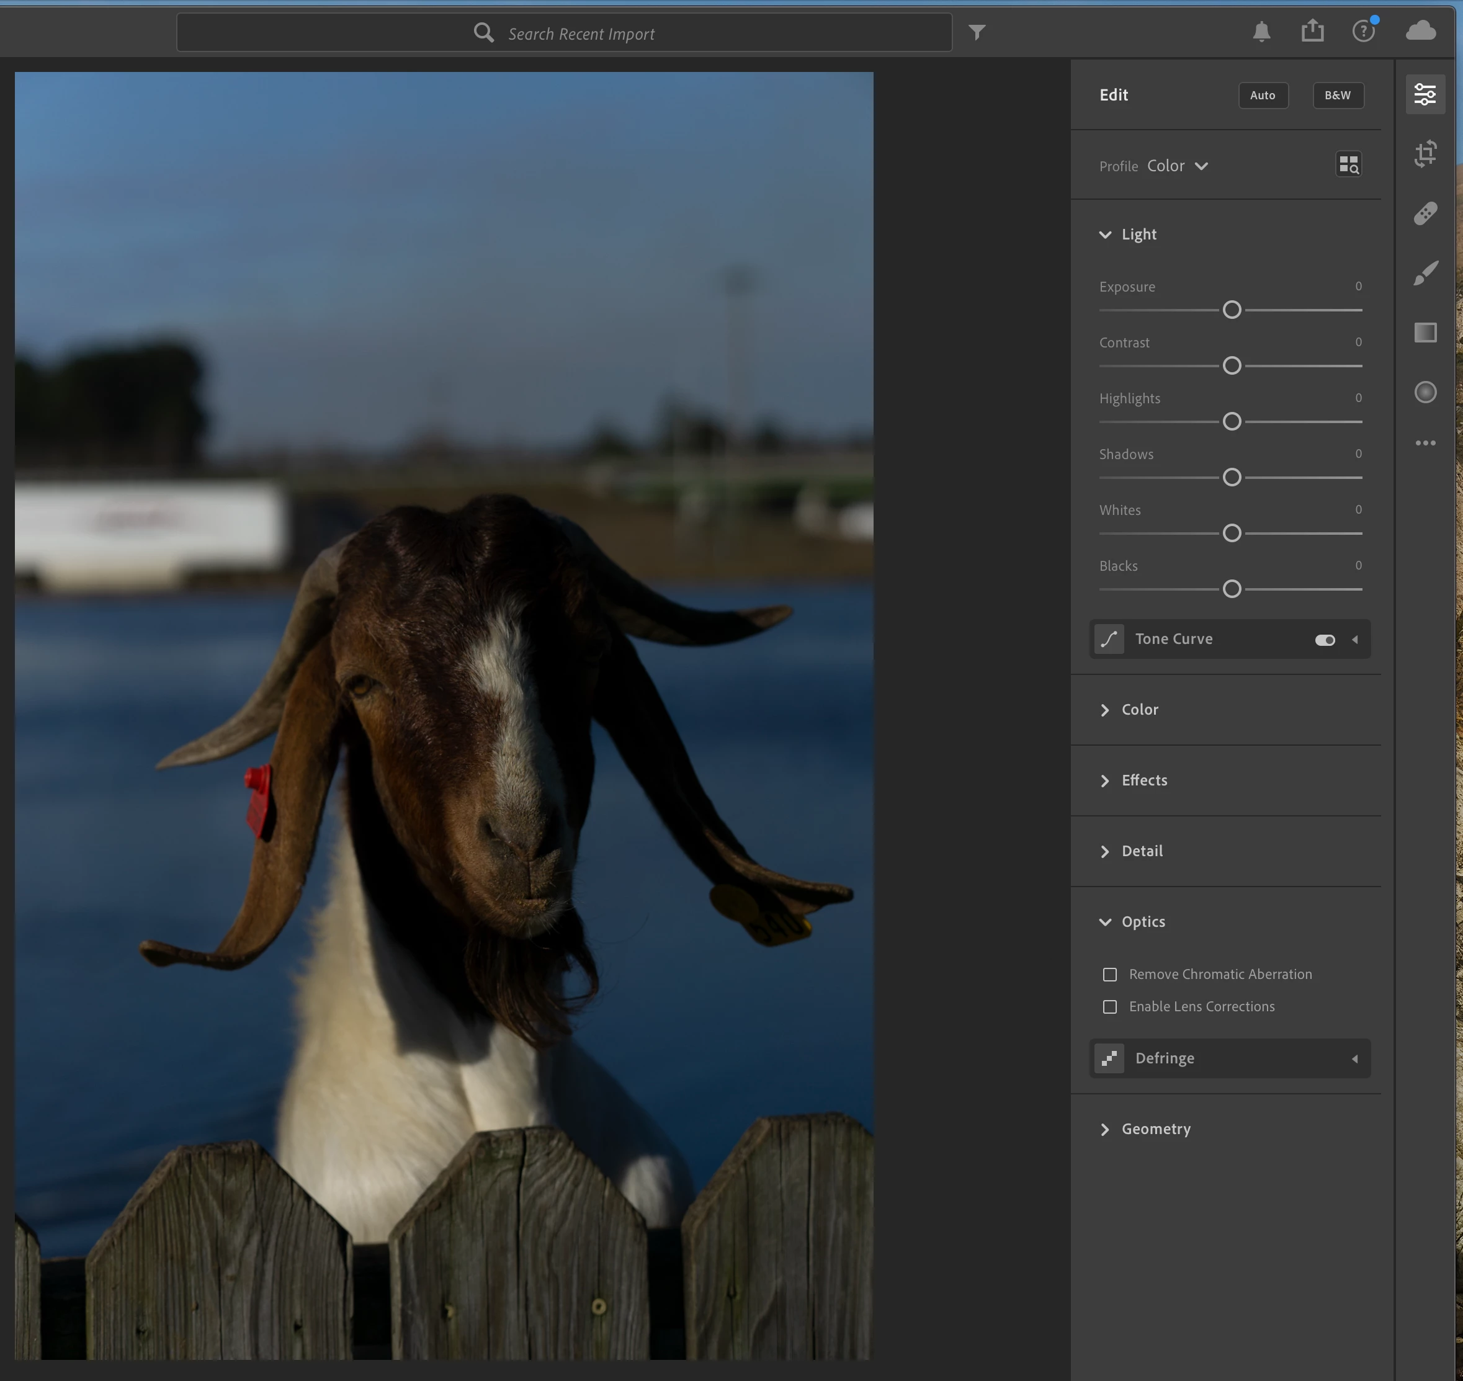This screenshot has height=1381, width=1463.
Task: Toggle the Tone Curve switch
Action: [1325, 640]
